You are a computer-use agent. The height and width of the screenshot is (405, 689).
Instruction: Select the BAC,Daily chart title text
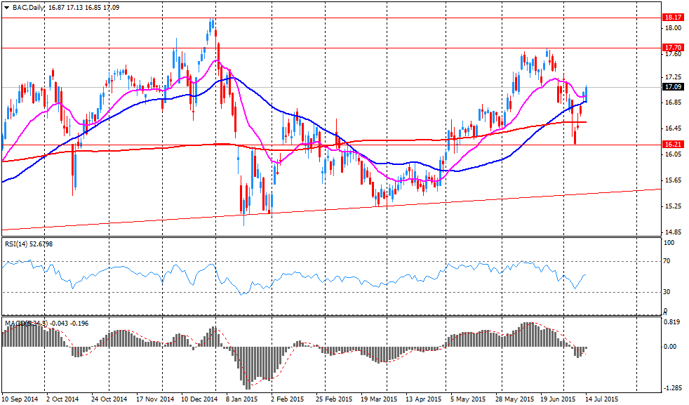tap(28, 8)
